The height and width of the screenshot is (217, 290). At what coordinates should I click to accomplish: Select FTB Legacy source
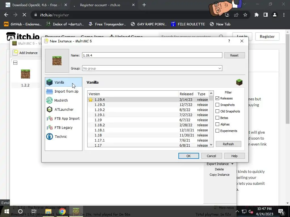63,127
